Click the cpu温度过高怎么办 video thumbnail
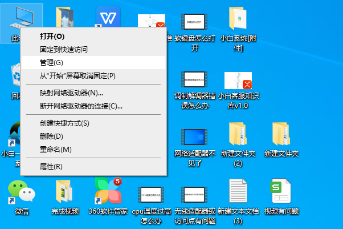Screen dimensions: 343x229 pyautogui.click(x=151, y=195)
